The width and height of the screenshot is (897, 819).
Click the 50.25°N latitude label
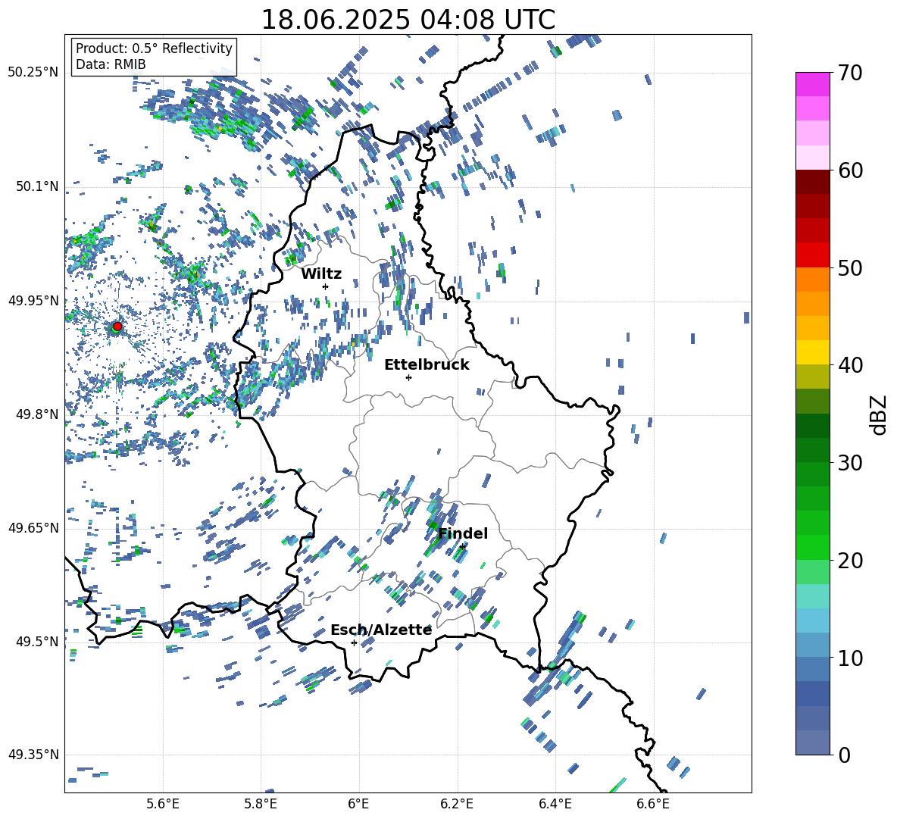point(33,73)
